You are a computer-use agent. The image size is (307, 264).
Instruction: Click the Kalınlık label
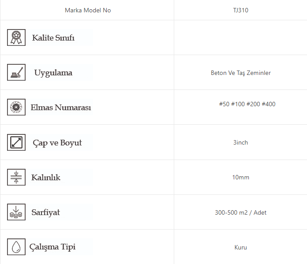click(46, 178)
